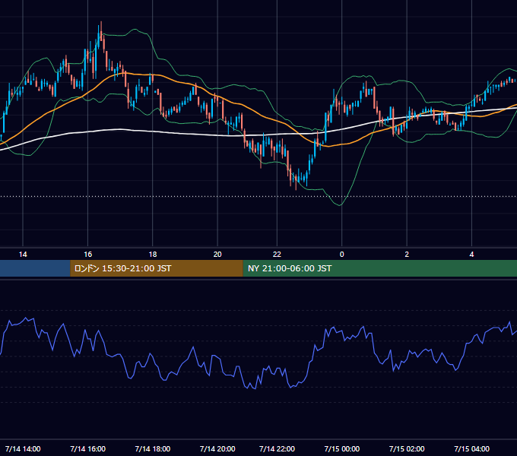This screenshot has width=517, height=456.
Task: Click the 20 hour label on price chart axis
Action: pos(217,255)
